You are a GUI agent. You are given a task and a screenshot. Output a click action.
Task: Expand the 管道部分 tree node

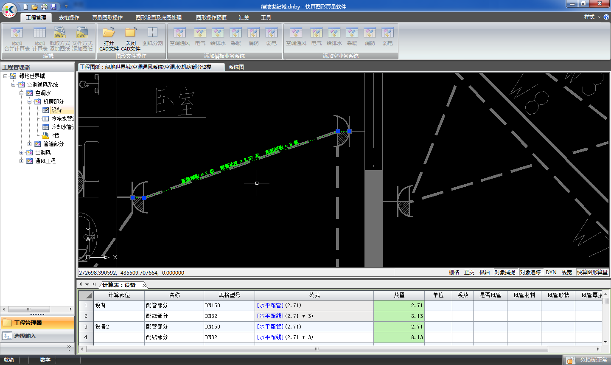(29, 144)
